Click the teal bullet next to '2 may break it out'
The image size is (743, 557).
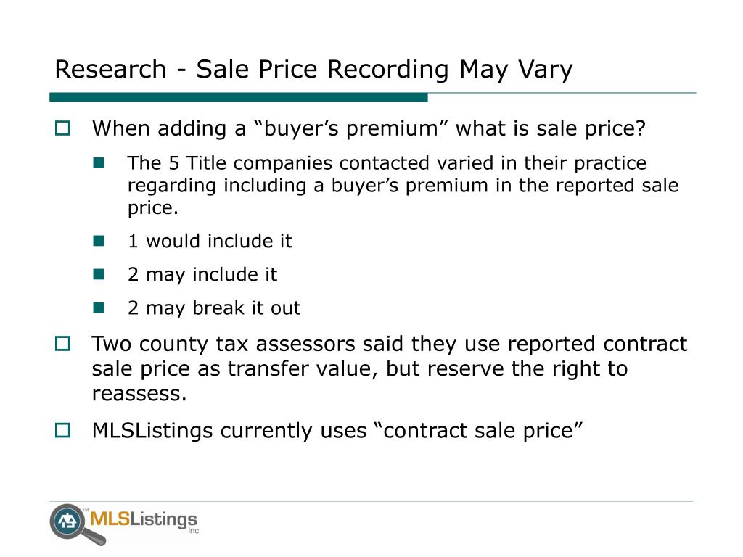tap(99, 308)
